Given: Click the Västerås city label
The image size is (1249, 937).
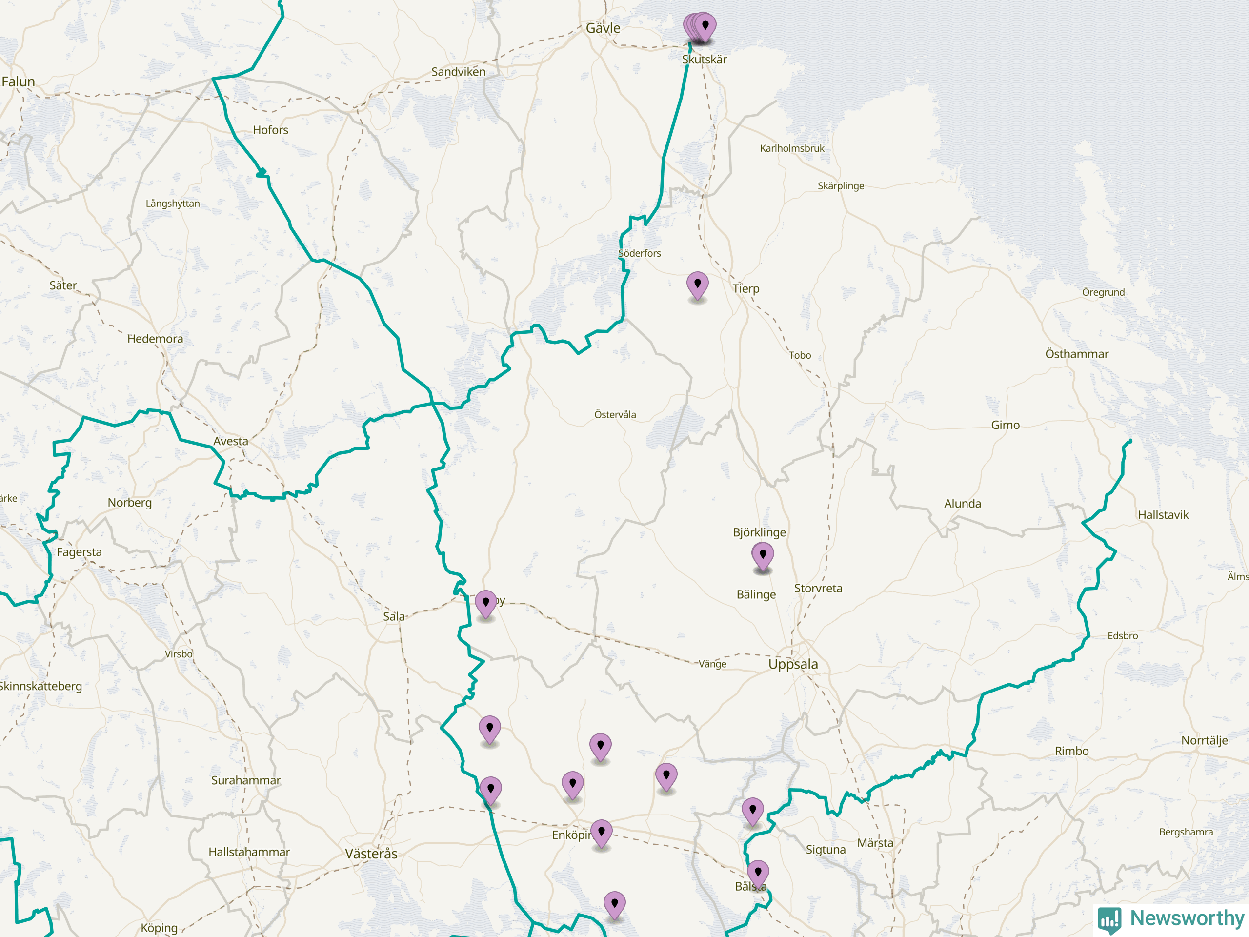Looking at the screenshot, I should [371, 854].
